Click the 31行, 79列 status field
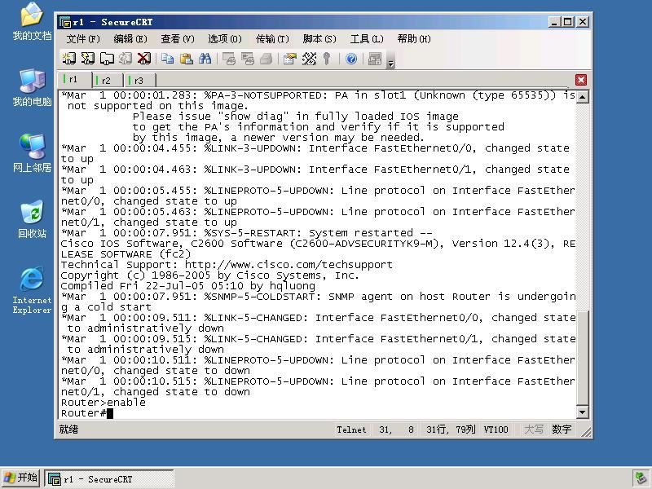 (x=451, y=430)
